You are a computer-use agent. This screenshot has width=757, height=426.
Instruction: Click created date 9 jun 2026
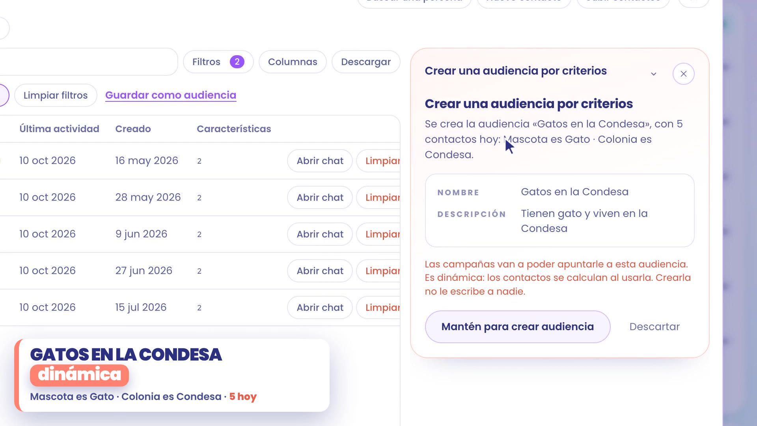click(x=141, y=234)
